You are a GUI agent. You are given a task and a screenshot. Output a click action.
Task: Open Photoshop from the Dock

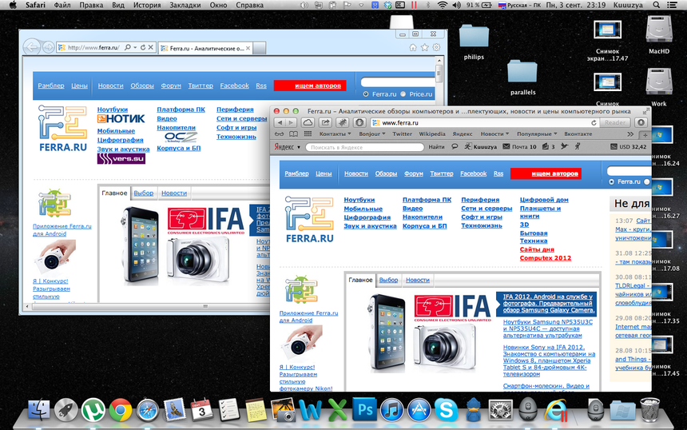click(364, 409)
